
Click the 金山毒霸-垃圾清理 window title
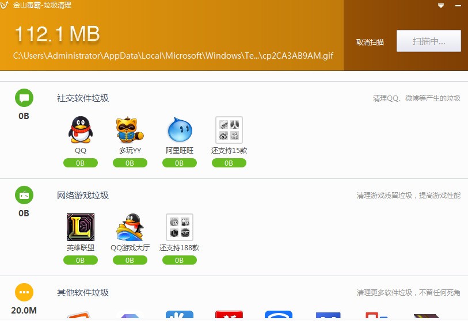click(x=42, y=5)
